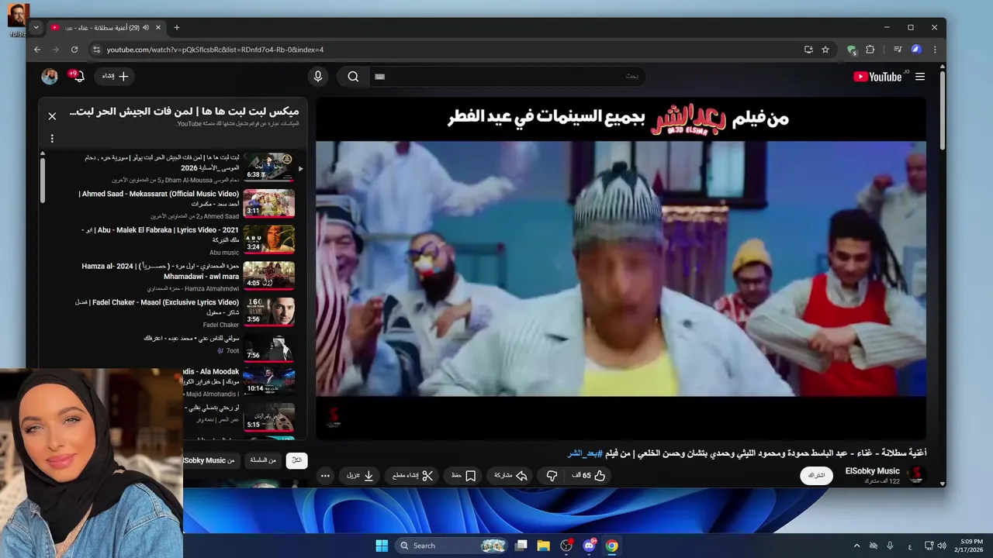Play the 6:38 Dham Al-Moussa video thumbnail
This screenshot has height=558, width=993.
[268, 167]
